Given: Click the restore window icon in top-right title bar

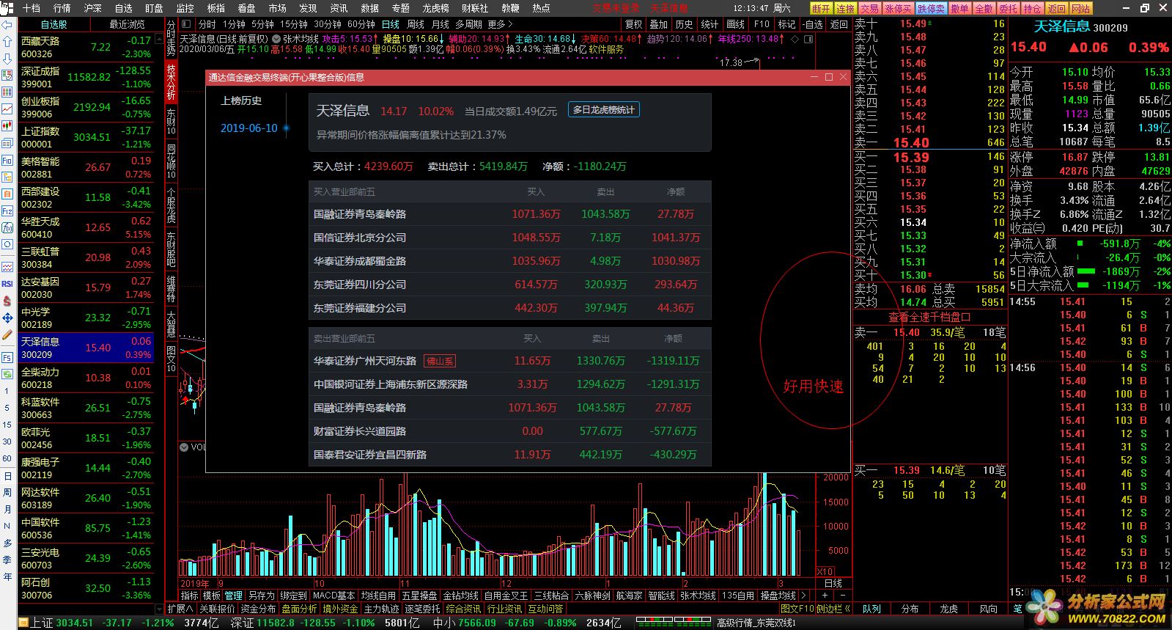Looking at the screenshot, I should pos(1144,8).
